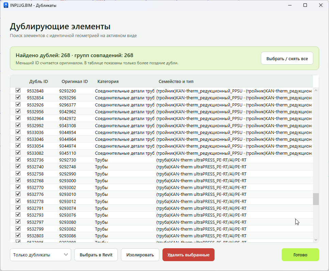329x271 pixels.
Task: Select original ID cell 9292730
Action: pos(67,160)
